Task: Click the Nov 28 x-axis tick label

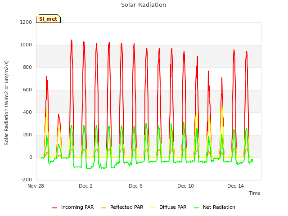Action: tap(36, 186)
